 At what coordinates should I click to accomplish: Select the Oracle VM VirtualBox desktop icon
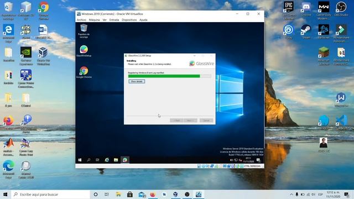click(x=43, y=56)
